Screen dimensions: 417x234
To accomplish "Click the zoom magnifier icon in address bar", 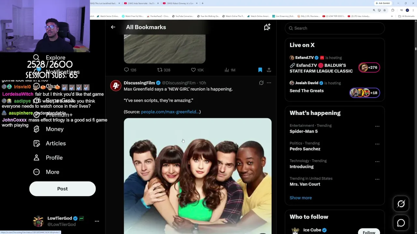I will click(374, 10).
